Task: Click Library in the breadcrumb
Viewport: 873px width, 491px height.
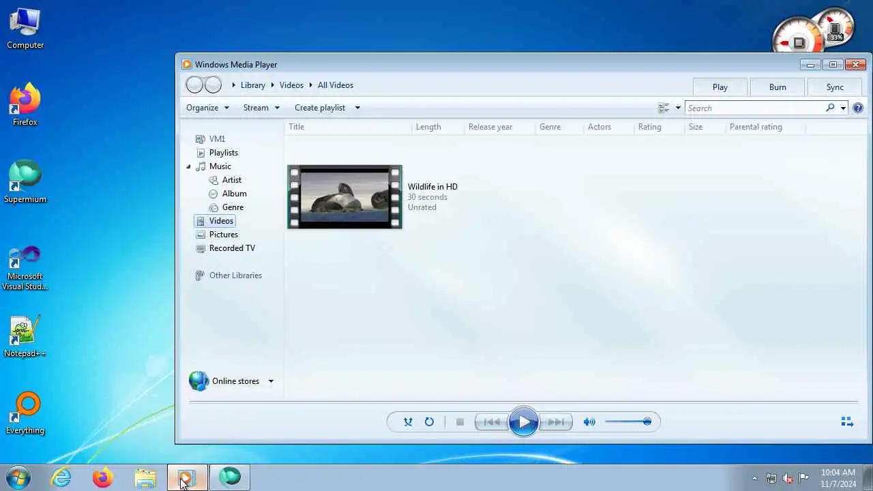Action: tap(252, 85)
